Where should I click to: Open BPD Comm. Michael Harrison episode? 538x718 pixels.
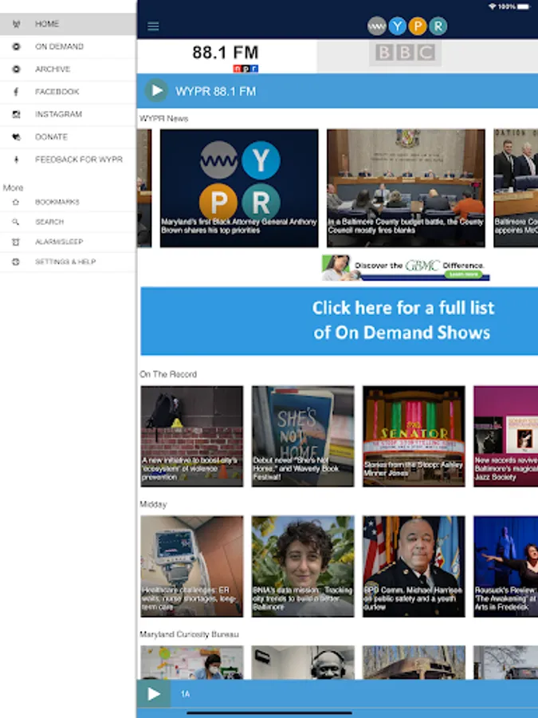(414, 566)
